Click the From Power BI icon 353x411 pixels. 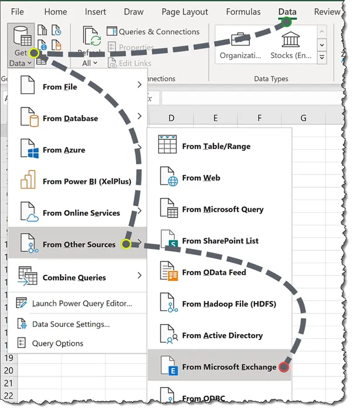coord(29,181)
